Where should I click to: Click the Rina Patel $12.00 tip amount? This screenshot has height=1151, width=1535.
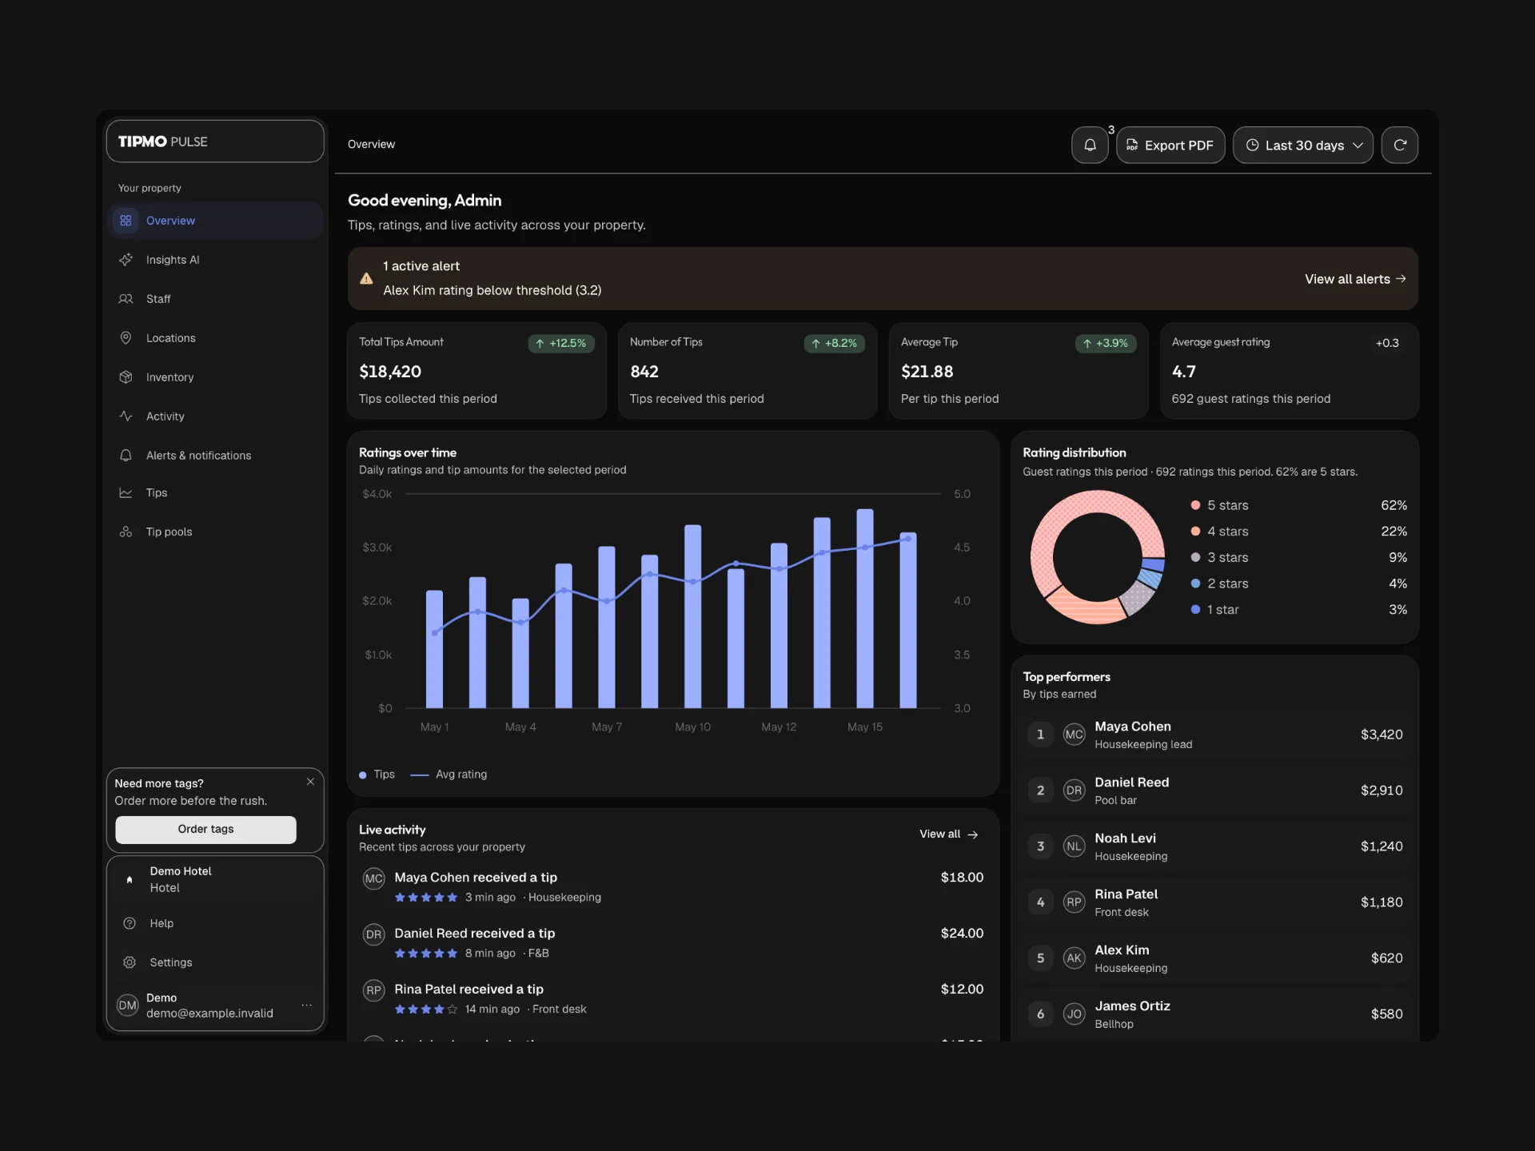(x=962, y=990)
